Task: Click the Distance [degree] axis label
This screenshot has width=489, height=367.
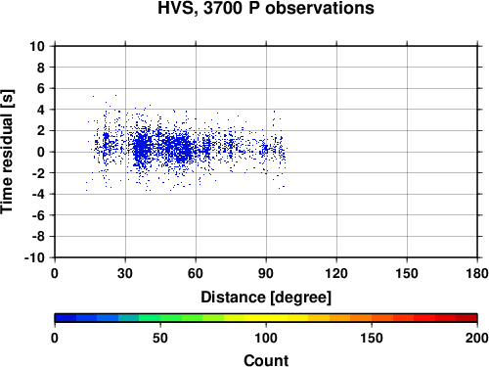Action: [x=266, y=298]
